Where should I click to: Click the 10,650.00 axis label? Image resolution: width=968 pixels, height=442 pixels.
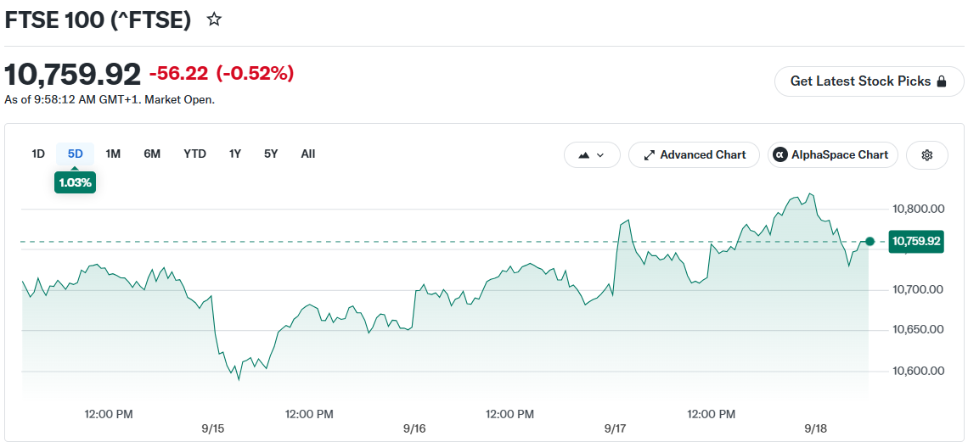point(919,330)
